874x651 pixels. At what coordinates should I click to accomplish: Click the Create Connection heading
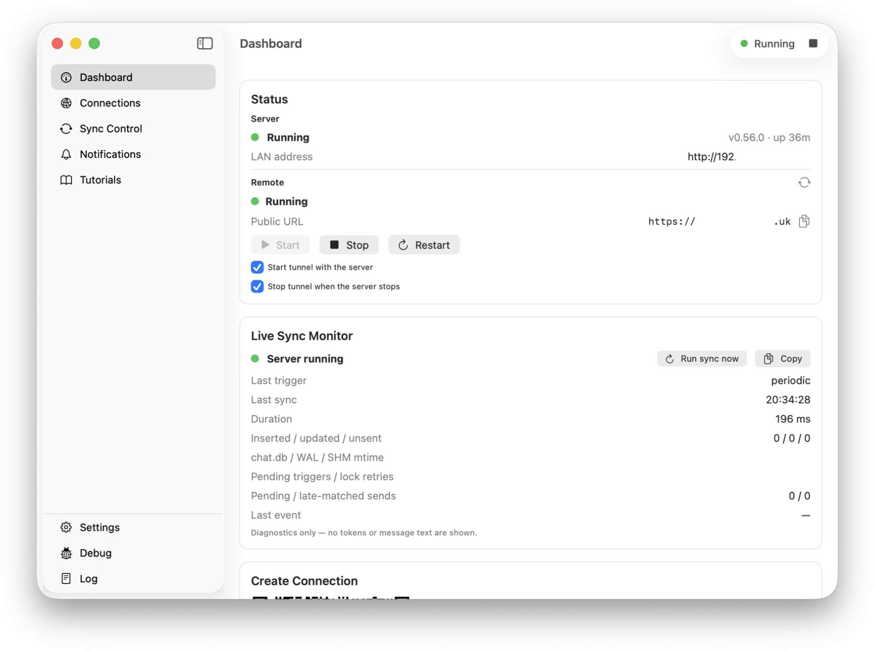point(304,581)
